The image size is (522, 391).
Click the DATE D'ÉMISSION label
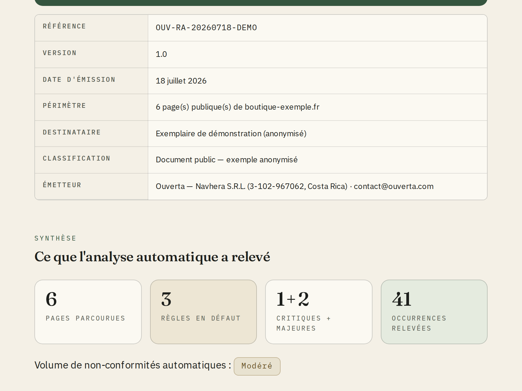pyautogui.click(x=79, y=80)
